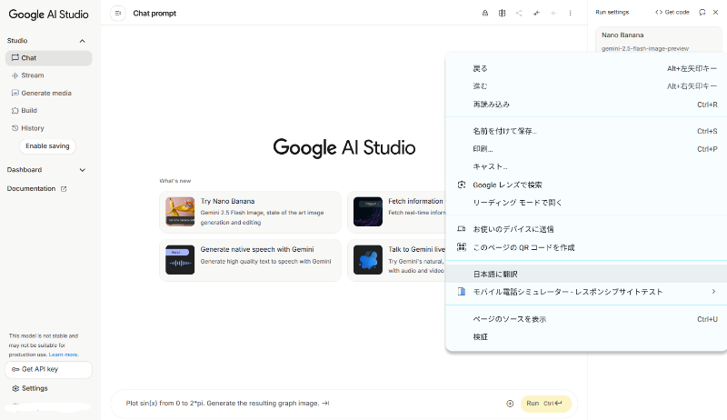Expand モバイル電話シミュレーター submenu
This screenshot has width=727, height=420.
[x=586, y=292]
